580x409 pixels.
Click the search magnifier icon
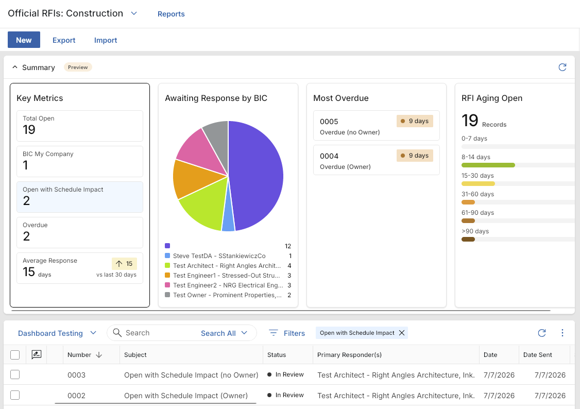[117, 333]
